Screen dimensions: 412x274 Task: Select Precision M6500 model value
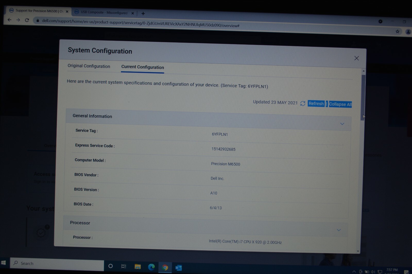tap(226, 164)
